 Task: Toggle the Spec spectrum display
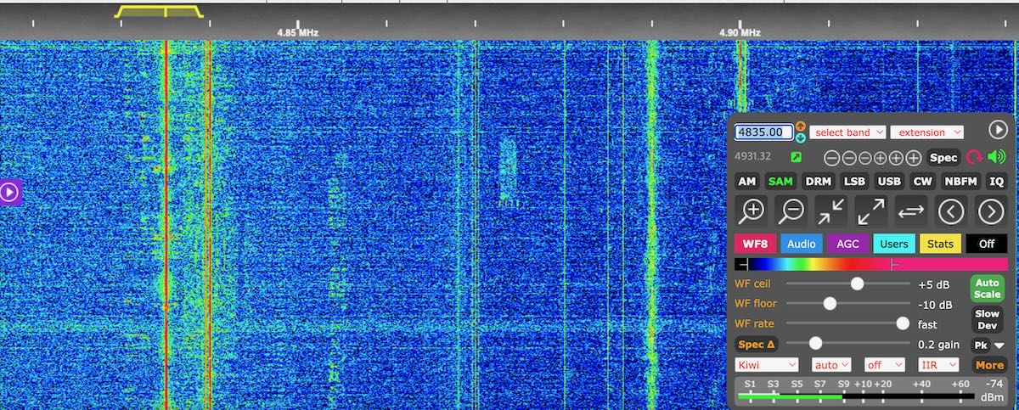(943, 158)
